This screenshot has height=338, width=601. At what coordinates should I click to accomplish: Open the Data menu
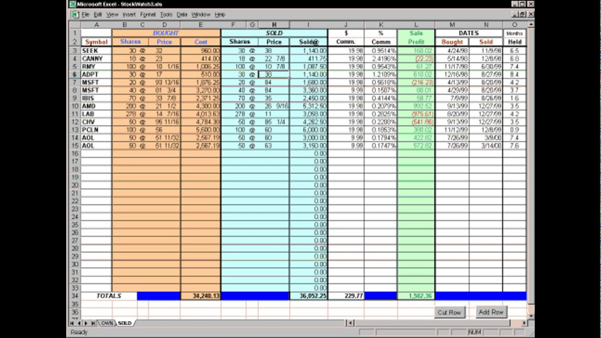(x=182, y=15)
